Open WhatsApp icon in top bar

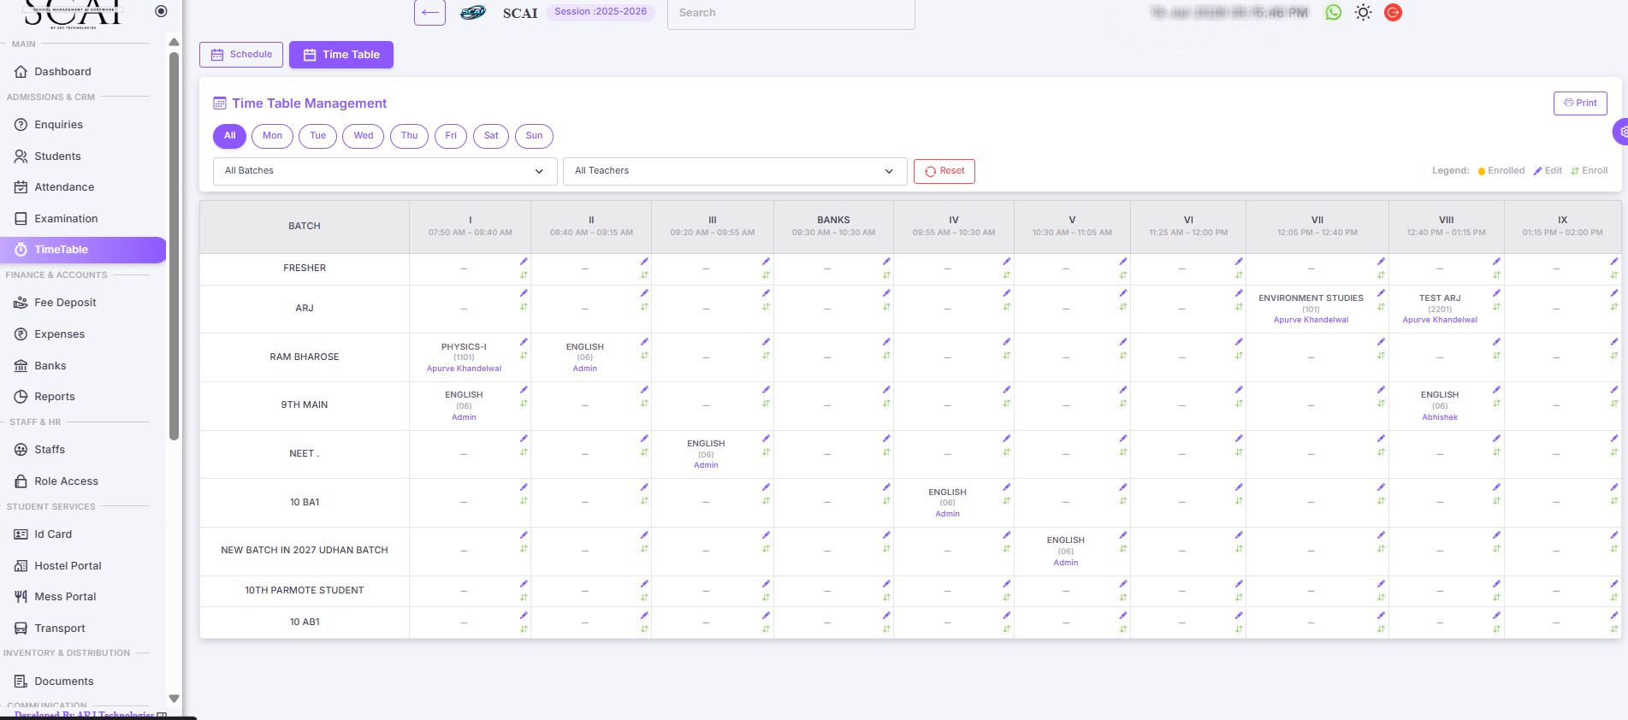pyautogui.click(x=1333, y=13)
